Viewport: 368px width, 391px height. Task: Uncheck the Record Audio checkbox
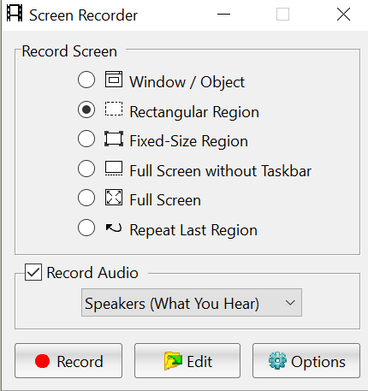33,272
